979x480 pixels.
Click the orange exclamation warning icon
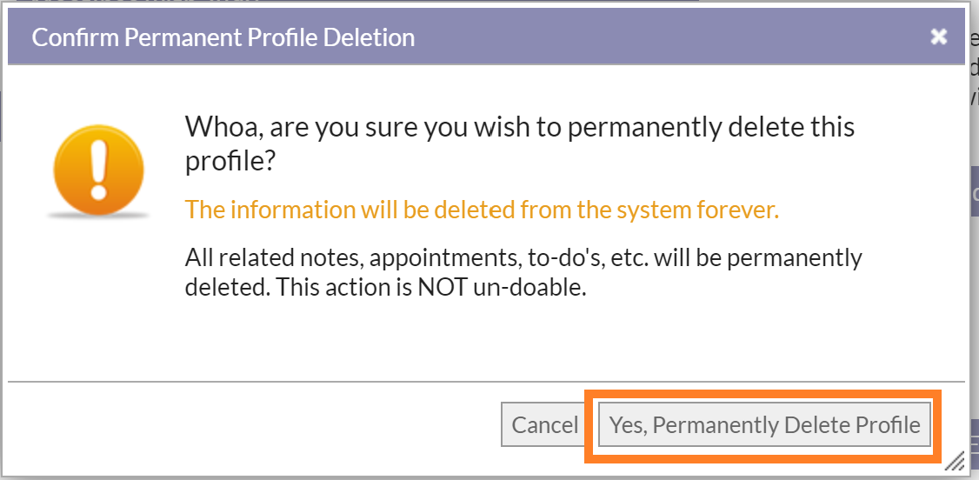[x=98, y=169]
